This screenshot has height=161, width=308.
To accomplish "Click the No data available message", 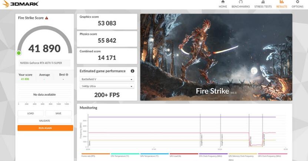I will tap(44, 95).
